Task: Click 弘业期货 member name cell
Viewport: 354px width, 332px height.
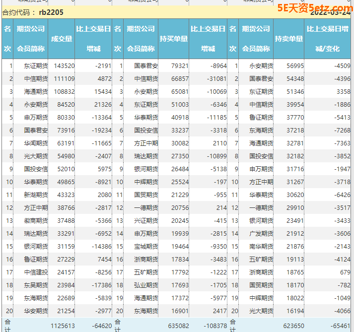Action: pyautogui.click(x=146, y=285)
